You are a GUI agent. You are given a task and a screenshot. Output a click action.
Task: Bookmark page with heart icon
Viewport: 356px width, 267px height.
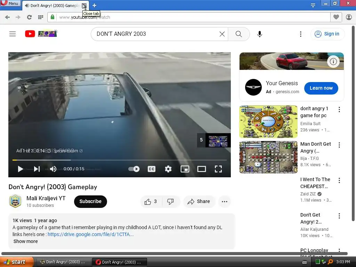pos(336,17)
